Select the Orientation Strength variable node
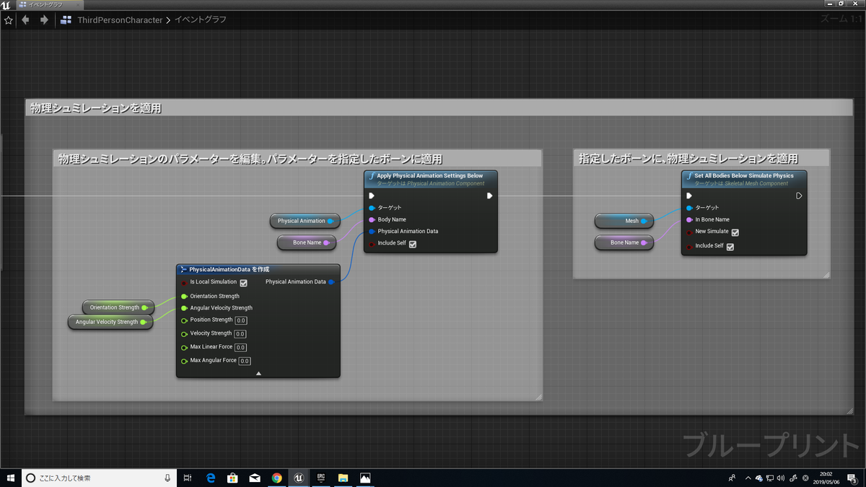This screenshot has height=487, width=866. click(118, 307)
